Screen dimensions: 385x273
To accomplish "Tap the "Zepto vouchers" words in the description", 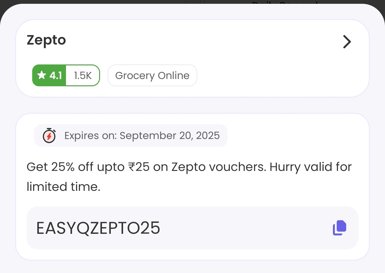I will tap(218, 167).
